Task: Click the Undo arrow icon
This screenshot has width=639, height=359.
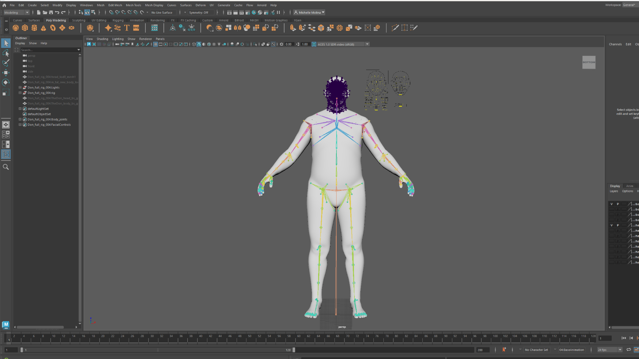Action: 57,13
